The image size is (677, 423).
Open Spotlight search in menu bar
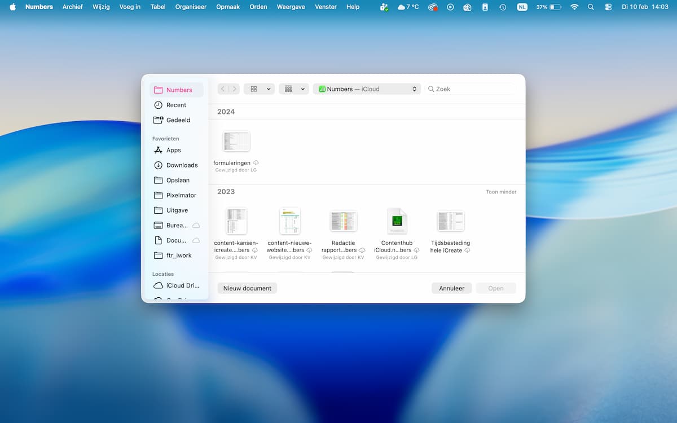(x=591, y=7)
